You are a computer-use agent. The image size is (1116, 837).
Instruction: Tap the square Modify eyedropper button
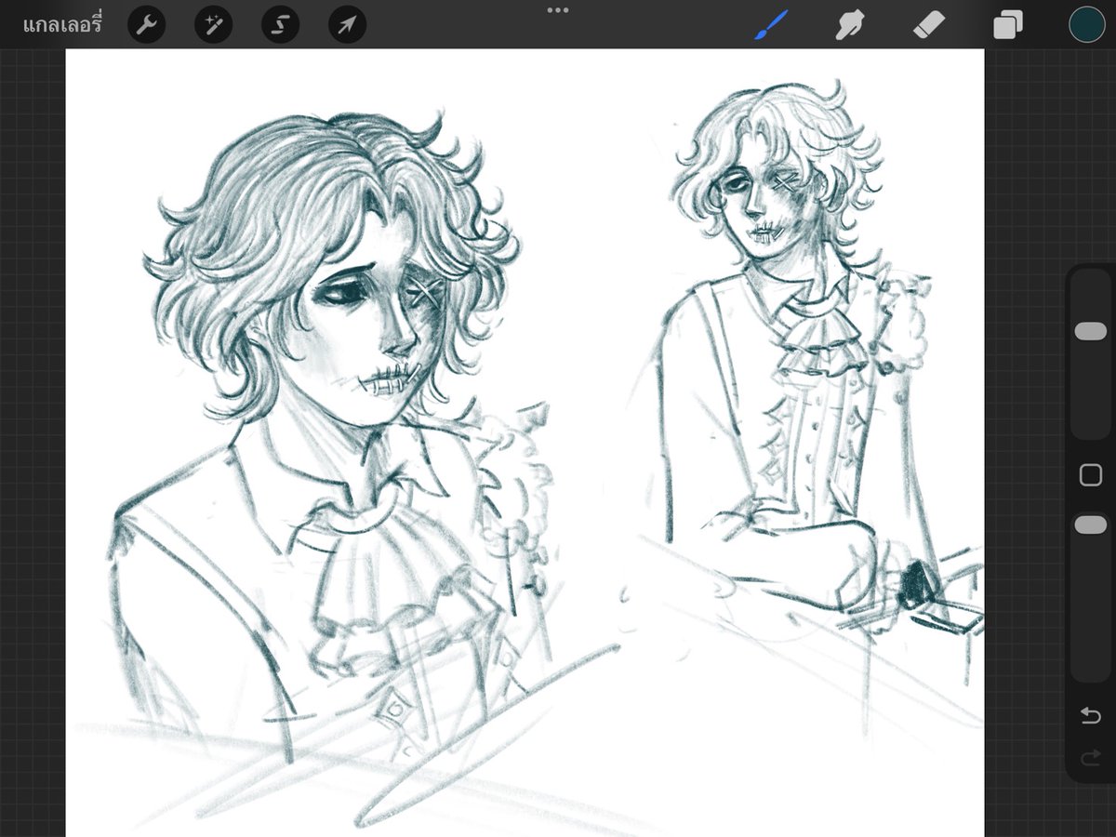[x=1090, y=475]
